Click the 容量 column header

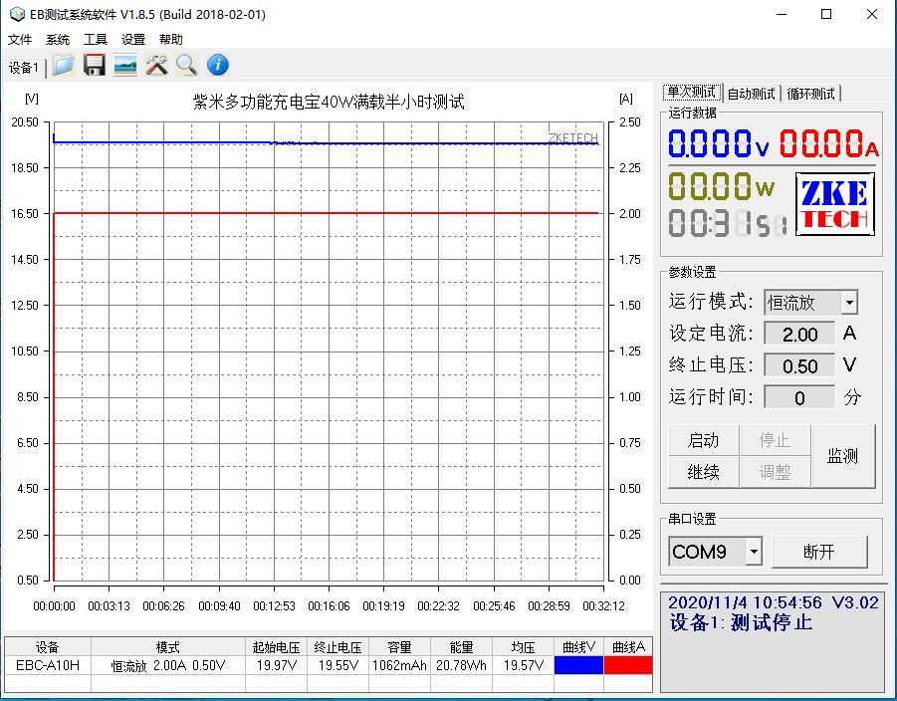point(399,646)
